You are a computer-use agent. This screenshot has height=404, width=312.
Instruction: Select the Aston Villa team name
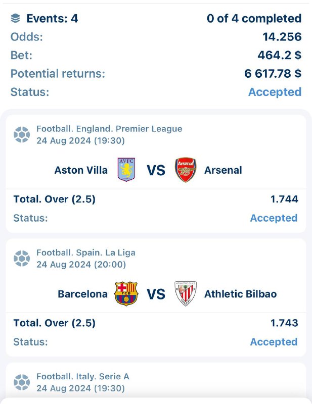point(81,170)
